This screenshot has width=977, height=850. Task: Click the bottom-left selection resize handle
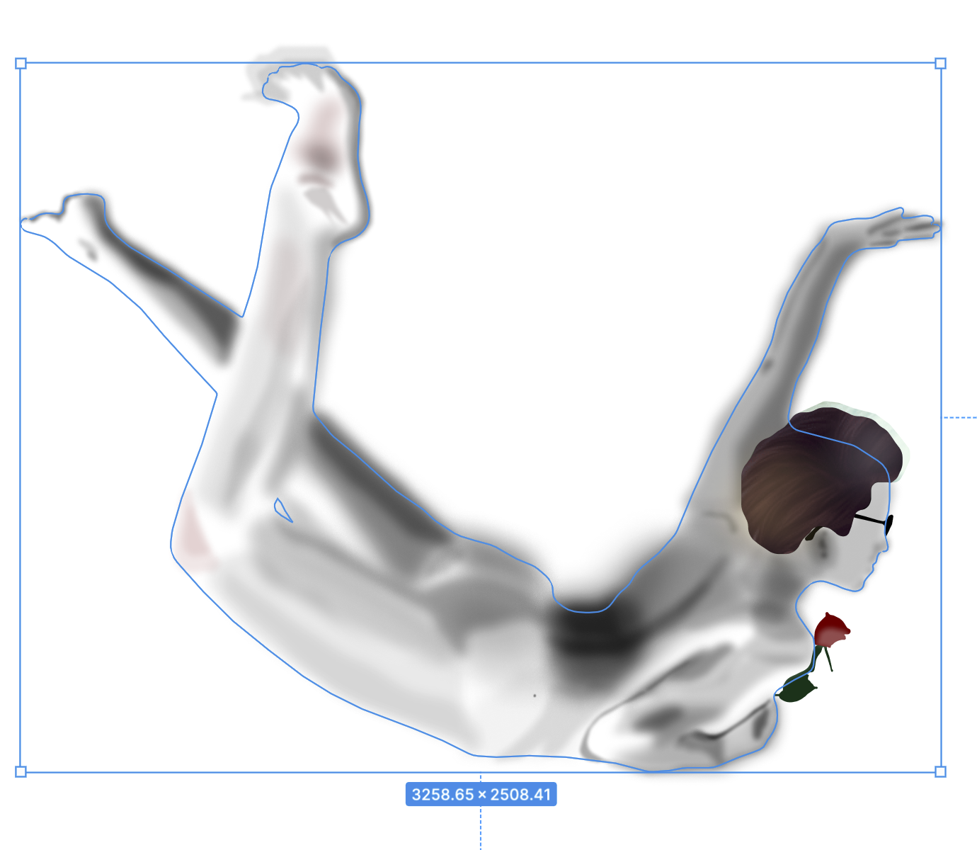[x=21, y=771]
